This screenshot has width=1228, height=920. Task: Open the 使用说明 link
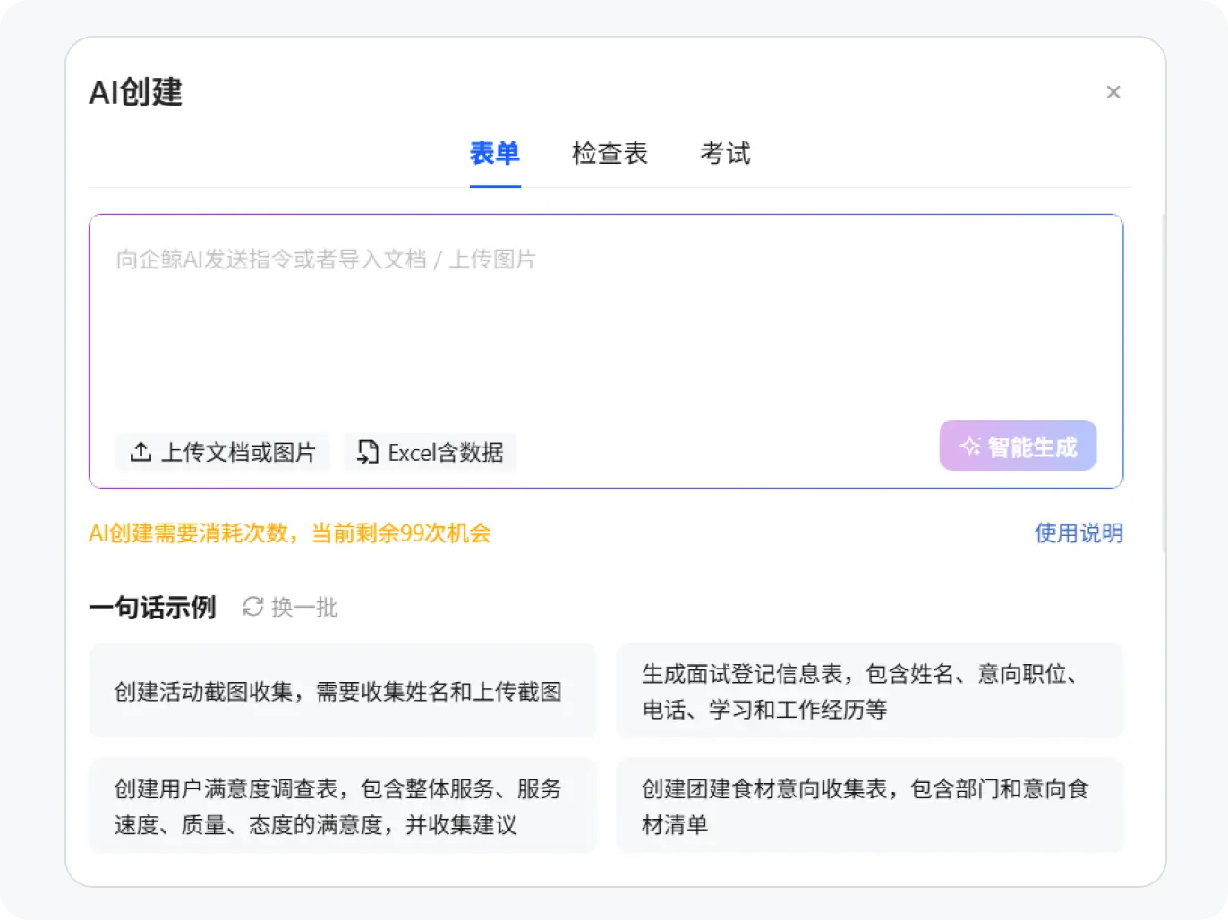(1079, 533)
